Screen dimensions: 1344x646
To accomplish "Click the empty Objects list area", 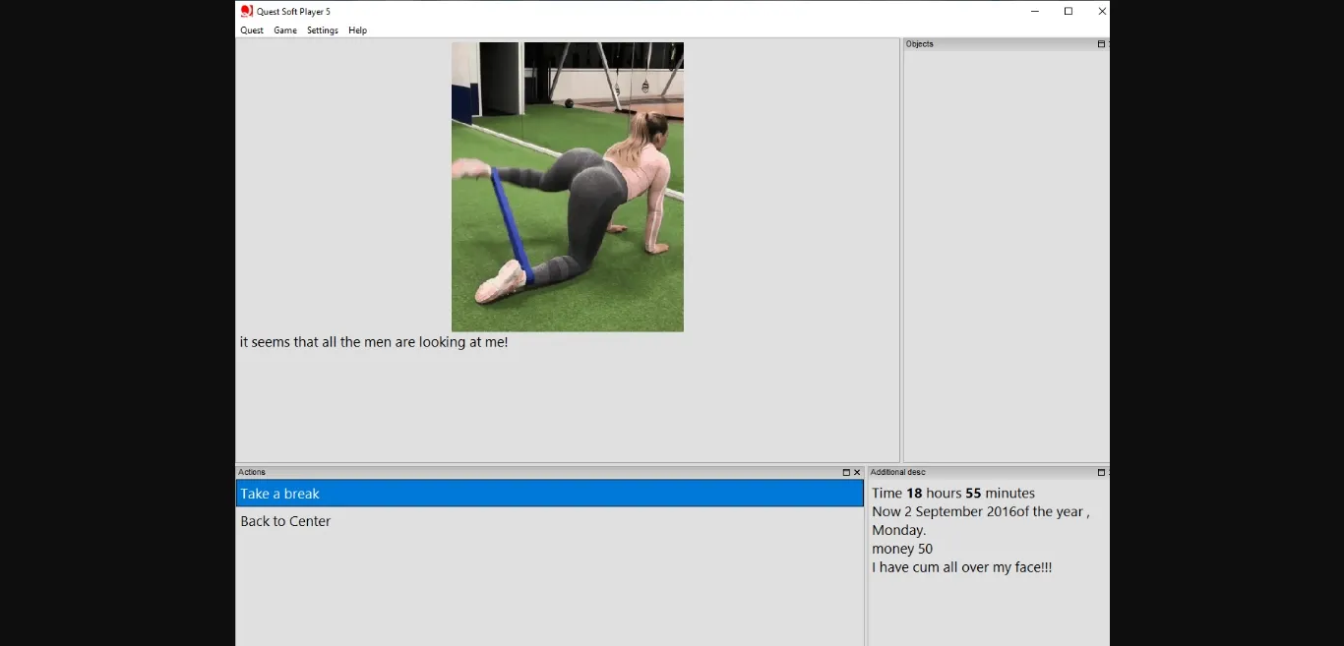I will pyautogui.click(x=1006, y=256).
